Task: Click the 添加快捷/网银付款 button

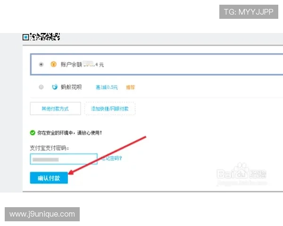Action: click(x=110, y=108)
